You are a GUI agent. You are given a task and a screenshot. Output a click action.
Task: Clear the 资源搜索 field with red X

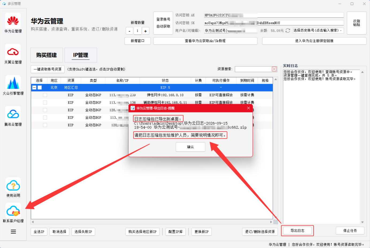pos(274,69)
